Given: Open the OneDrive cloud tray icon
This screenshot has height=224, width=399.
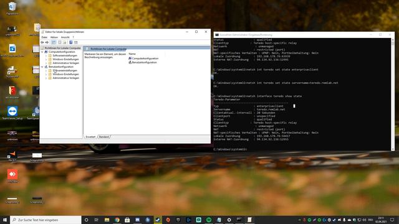Looking at the screenshot, I should click(349, 220).
